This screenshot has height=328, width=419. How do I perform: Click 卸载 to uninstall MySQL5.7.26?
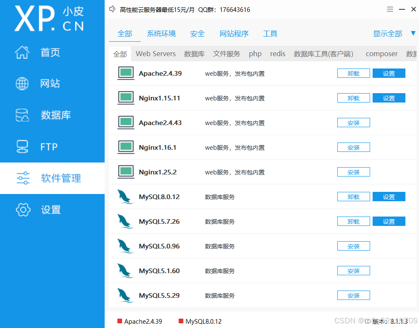pyautogui.click(x=353, y=221)
